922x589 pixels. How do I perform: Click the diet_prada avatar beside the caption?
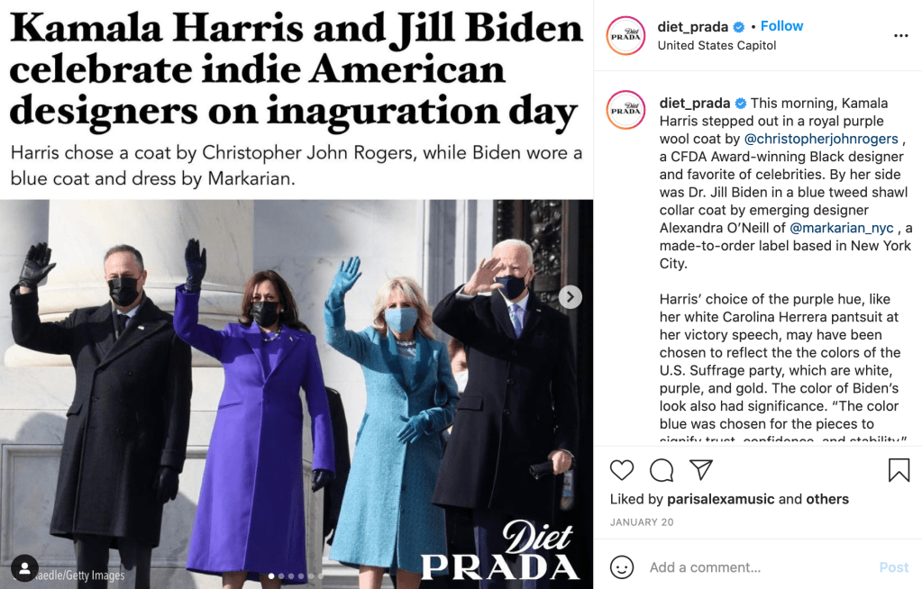pyautogui.click(x=625, y=110)
